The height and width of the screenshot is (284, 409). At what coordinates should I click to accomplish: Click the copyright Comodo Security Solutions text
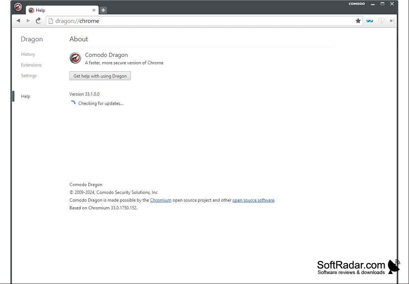point(113,192)
